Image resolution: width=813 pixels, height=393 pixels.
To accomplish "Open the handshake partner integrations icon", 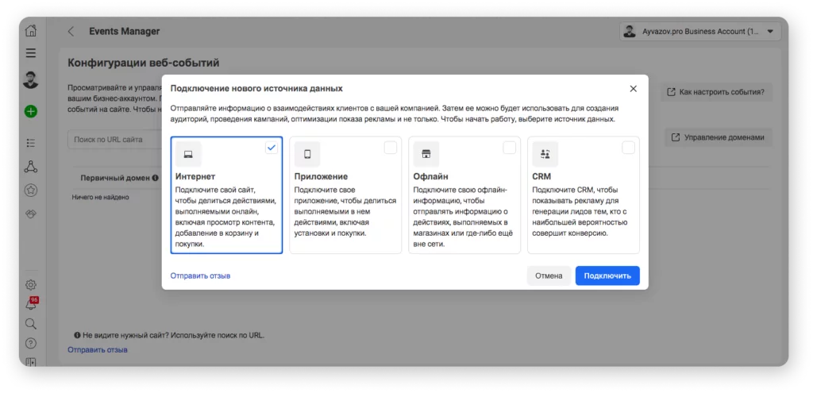I will coord(31,214).
